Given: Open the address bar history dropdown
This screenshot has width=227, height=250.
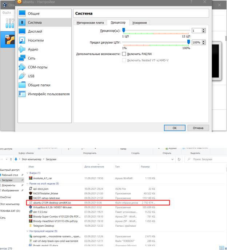Looking at the screenshot, I should [172, 159].
